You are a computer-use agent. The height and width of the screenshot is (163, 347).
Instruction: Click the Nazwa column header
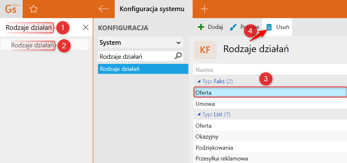tap(204, 70)
